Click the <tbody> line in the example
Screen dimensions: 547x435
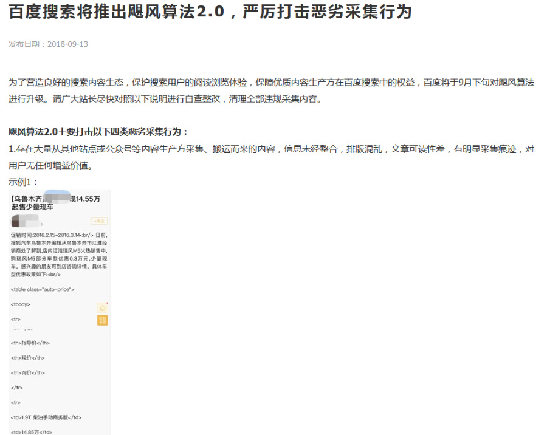pos(20,304)
